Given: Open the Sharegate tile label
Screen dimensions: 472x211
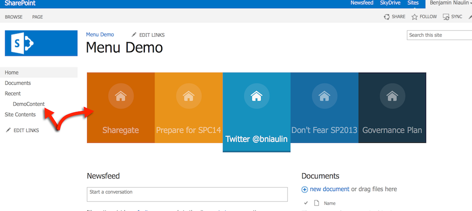Looking at the screenshot, I should tap(120, 130).
